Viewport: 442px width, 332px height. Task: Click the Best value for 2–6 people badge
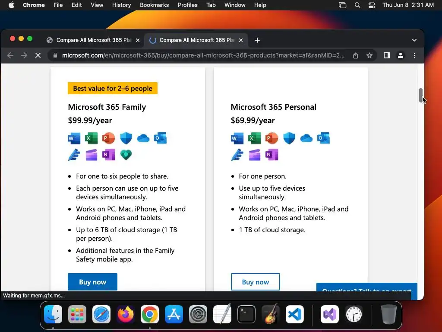[x=113, y=88]
